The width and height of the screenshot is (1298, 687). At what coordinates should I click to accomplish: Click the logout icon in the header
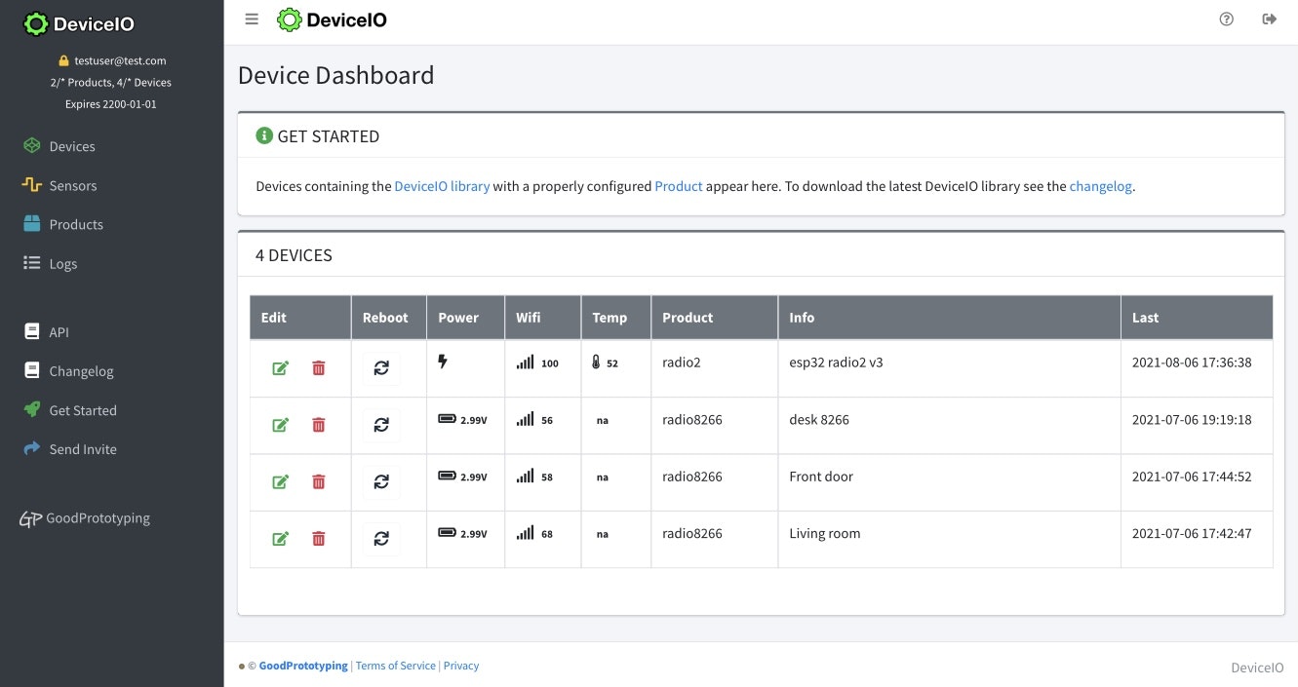pyautogui.click(x=1269, y=19)
